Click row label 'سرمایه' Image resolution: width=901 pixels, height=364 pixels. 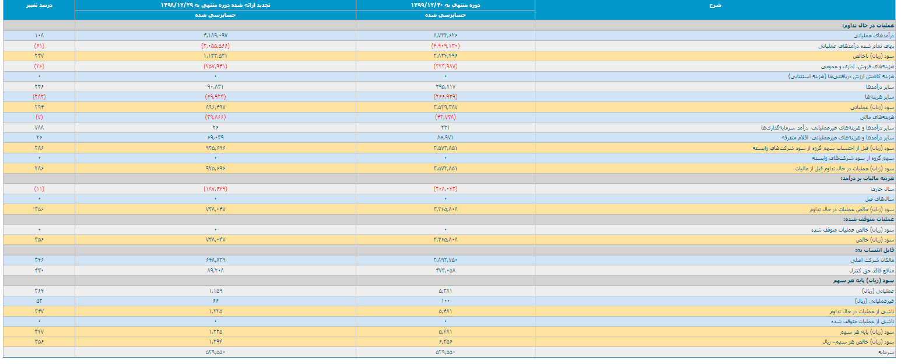click(x=887, y=353)
